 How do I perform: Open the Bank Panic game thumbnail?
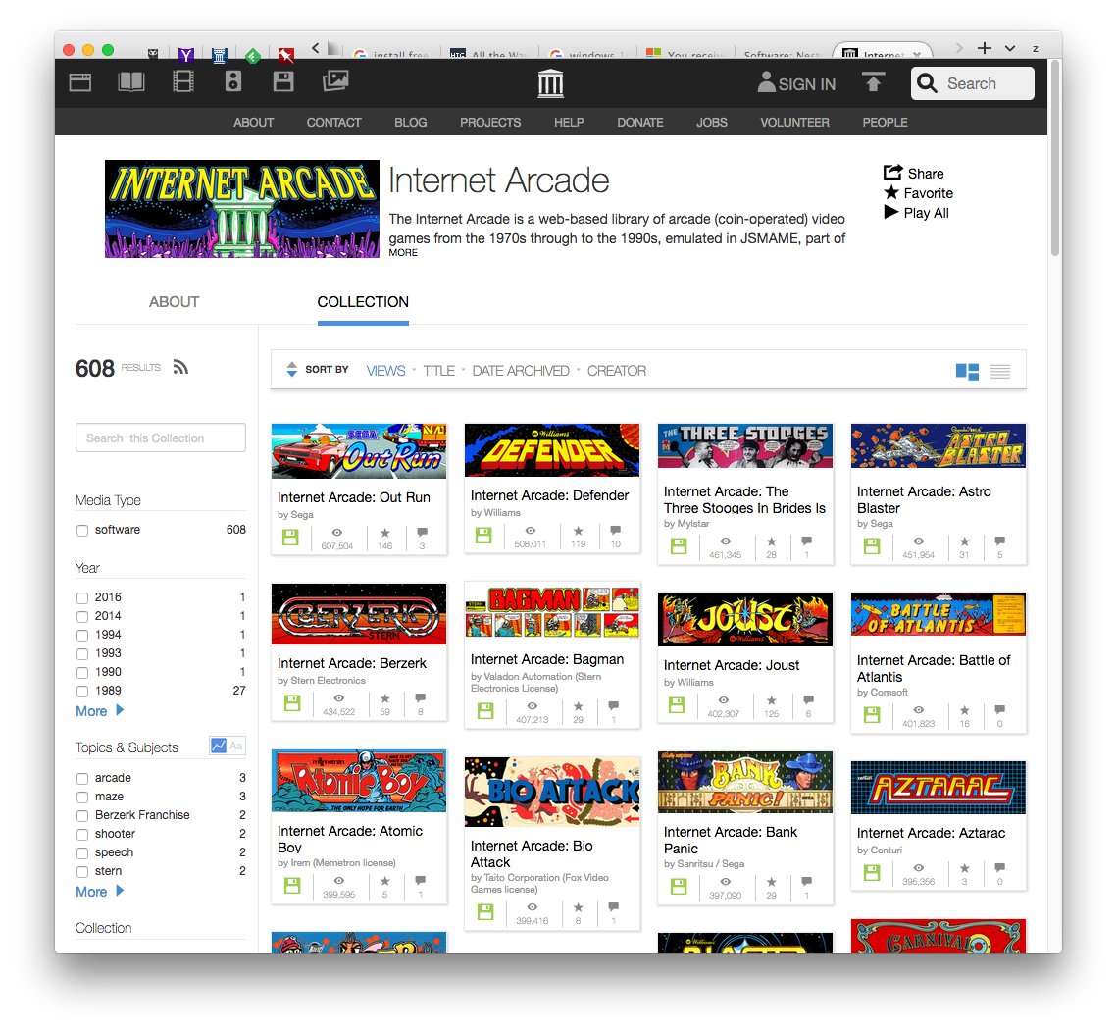click(745, 783)
